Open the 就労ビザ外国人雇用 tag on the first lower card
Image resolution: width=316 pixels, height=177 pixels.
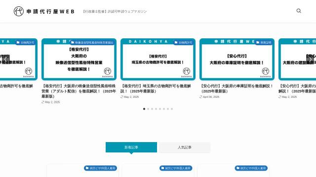[100, 168]
